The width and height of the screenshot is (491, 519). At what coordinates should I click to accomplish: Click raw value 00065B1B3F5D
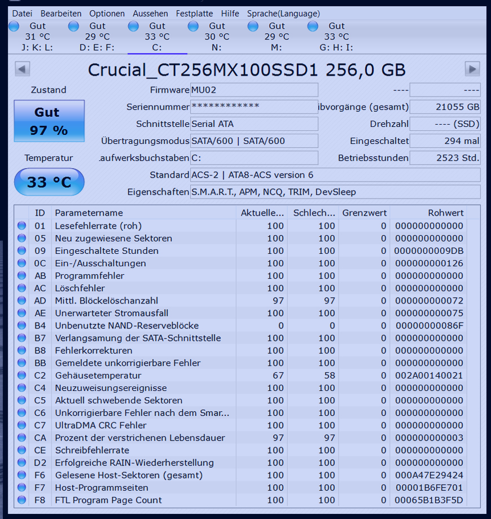click(x=429, y=500)
